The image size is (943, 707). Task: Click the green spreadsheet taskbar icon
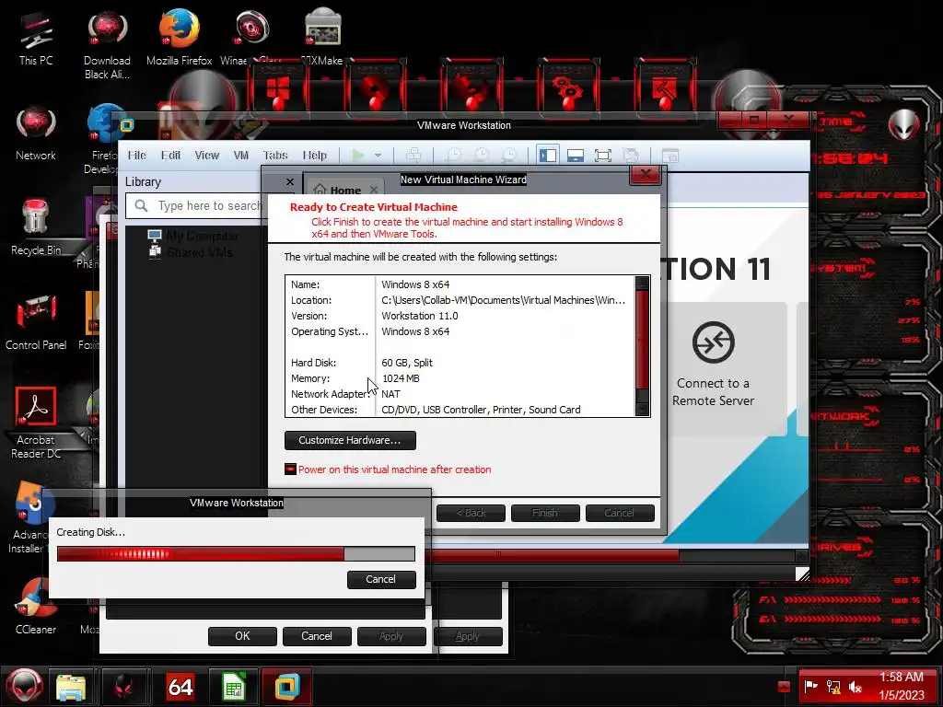pos(234,687)
